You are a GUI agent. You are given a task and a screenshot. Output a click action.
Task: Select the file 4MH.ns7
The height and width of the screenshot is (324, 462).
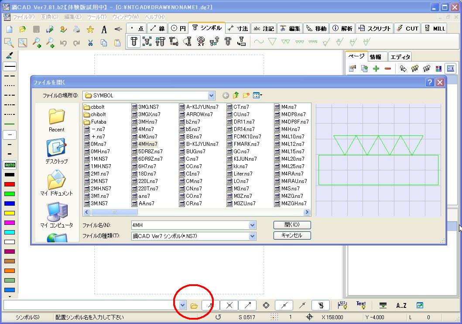(x=144, y=144)
